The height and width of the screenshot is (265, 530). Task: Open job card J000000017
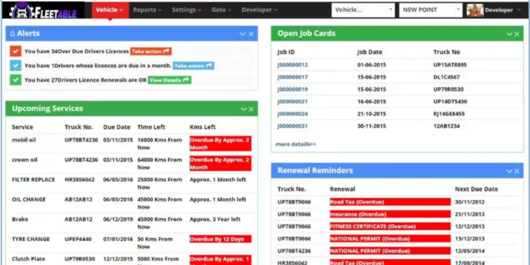292,77
